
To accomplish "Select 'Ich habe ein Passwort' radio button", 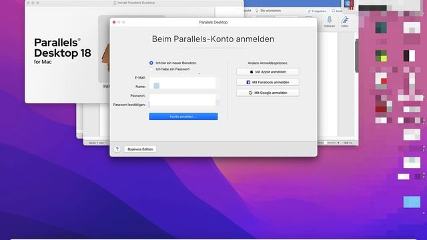I will pyautogui.click(x=151, y=69).
